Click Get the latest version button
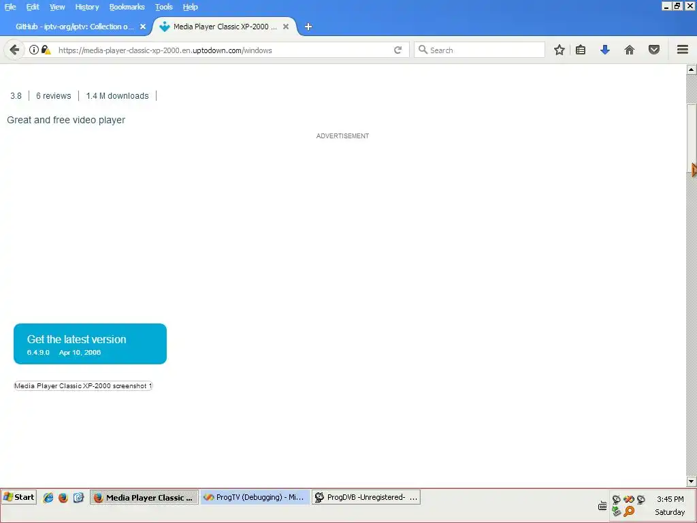The height and width of the screenshot is (523, 697). (x=91, y=344)
